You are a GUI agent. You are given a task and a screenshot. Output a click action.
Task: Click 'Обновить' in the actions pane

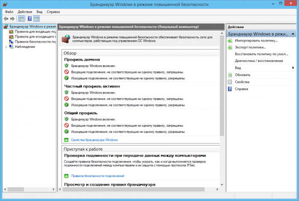(x=243, y=75)
